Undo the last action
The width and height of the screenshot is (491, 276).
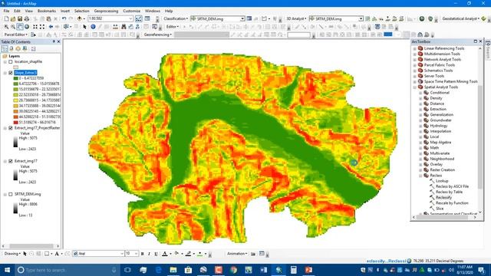[64, 18]
